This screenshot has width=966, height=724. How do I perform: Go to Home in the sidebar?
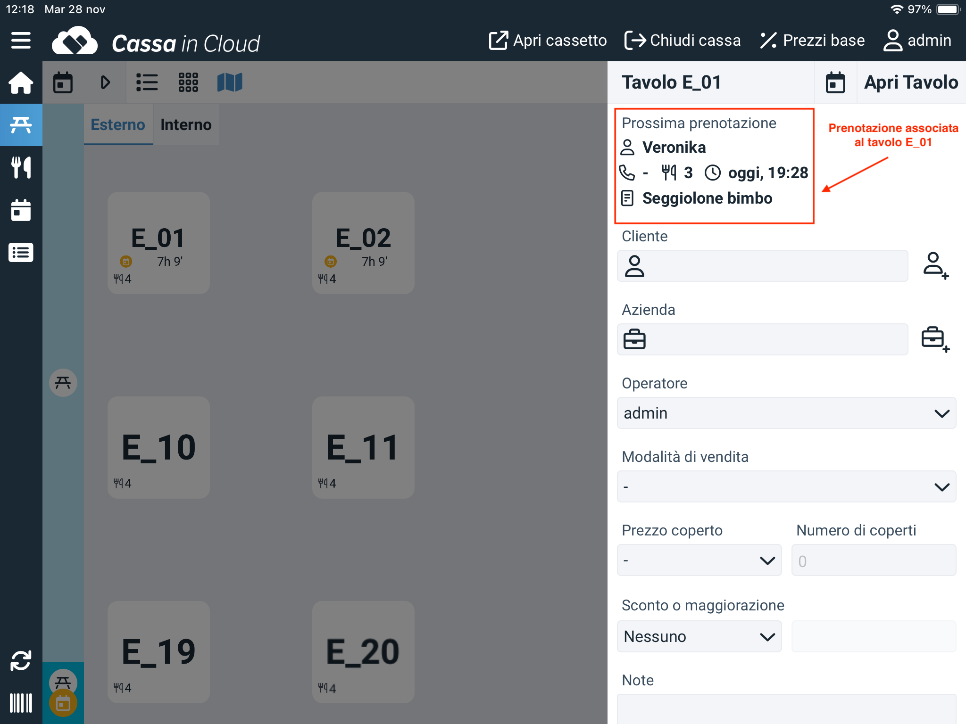21,83
